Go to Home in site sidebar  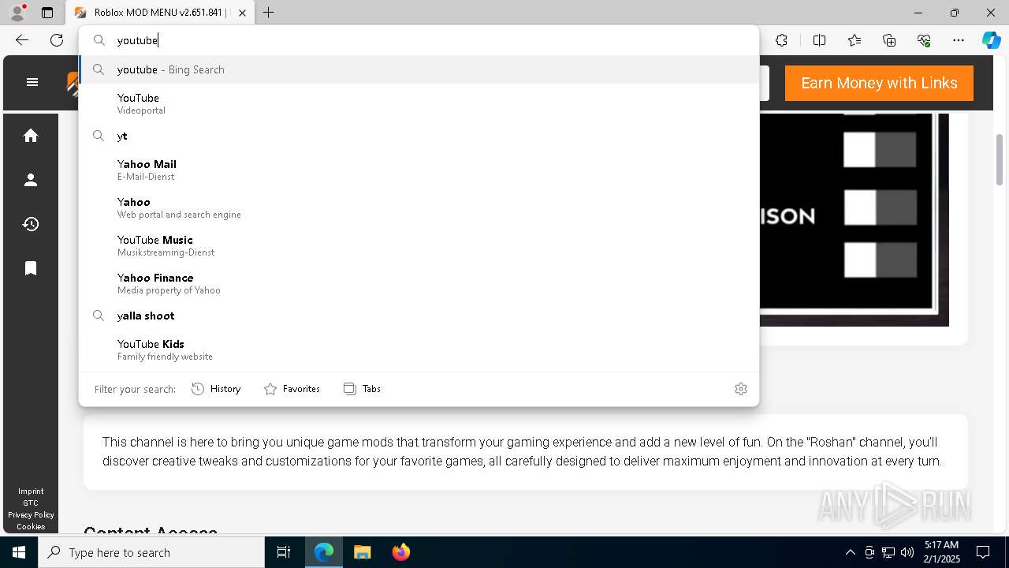(31, 136)
